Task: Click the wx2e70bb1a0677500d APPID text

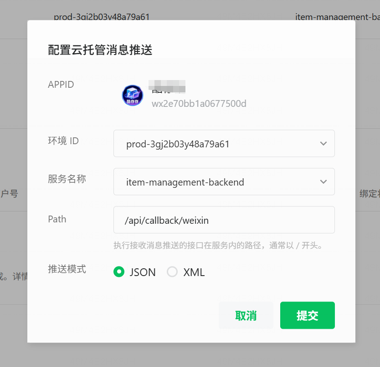Action: (x=199, y=104)
